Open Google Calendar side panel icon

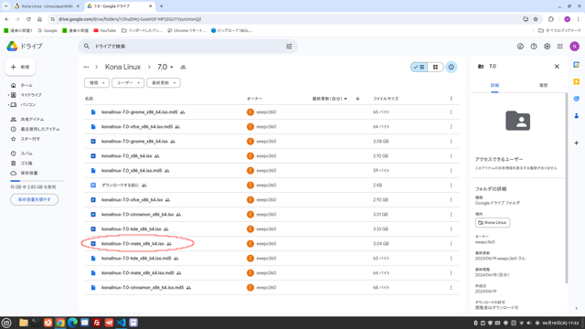(x=577, y=65)
